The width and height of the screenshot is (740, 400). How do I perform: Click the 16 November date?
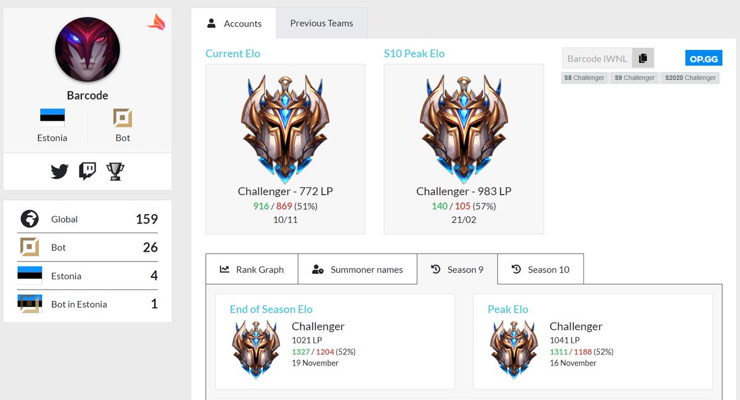pyautogui.click(x=573, y=363)
